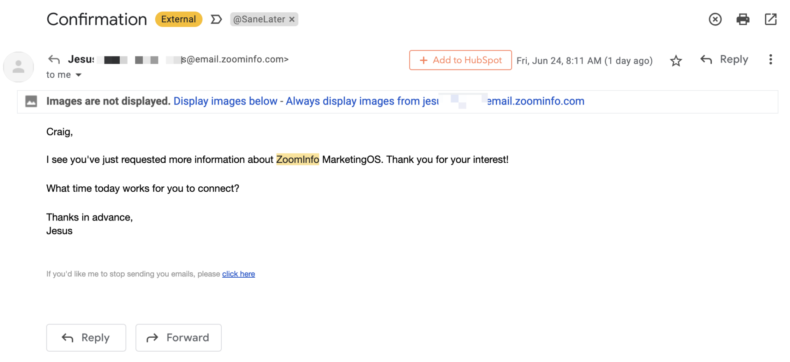Click the unsubscribe 'click here' link
The width and height of the screenshot is (790, 362).
pos(239,274)
